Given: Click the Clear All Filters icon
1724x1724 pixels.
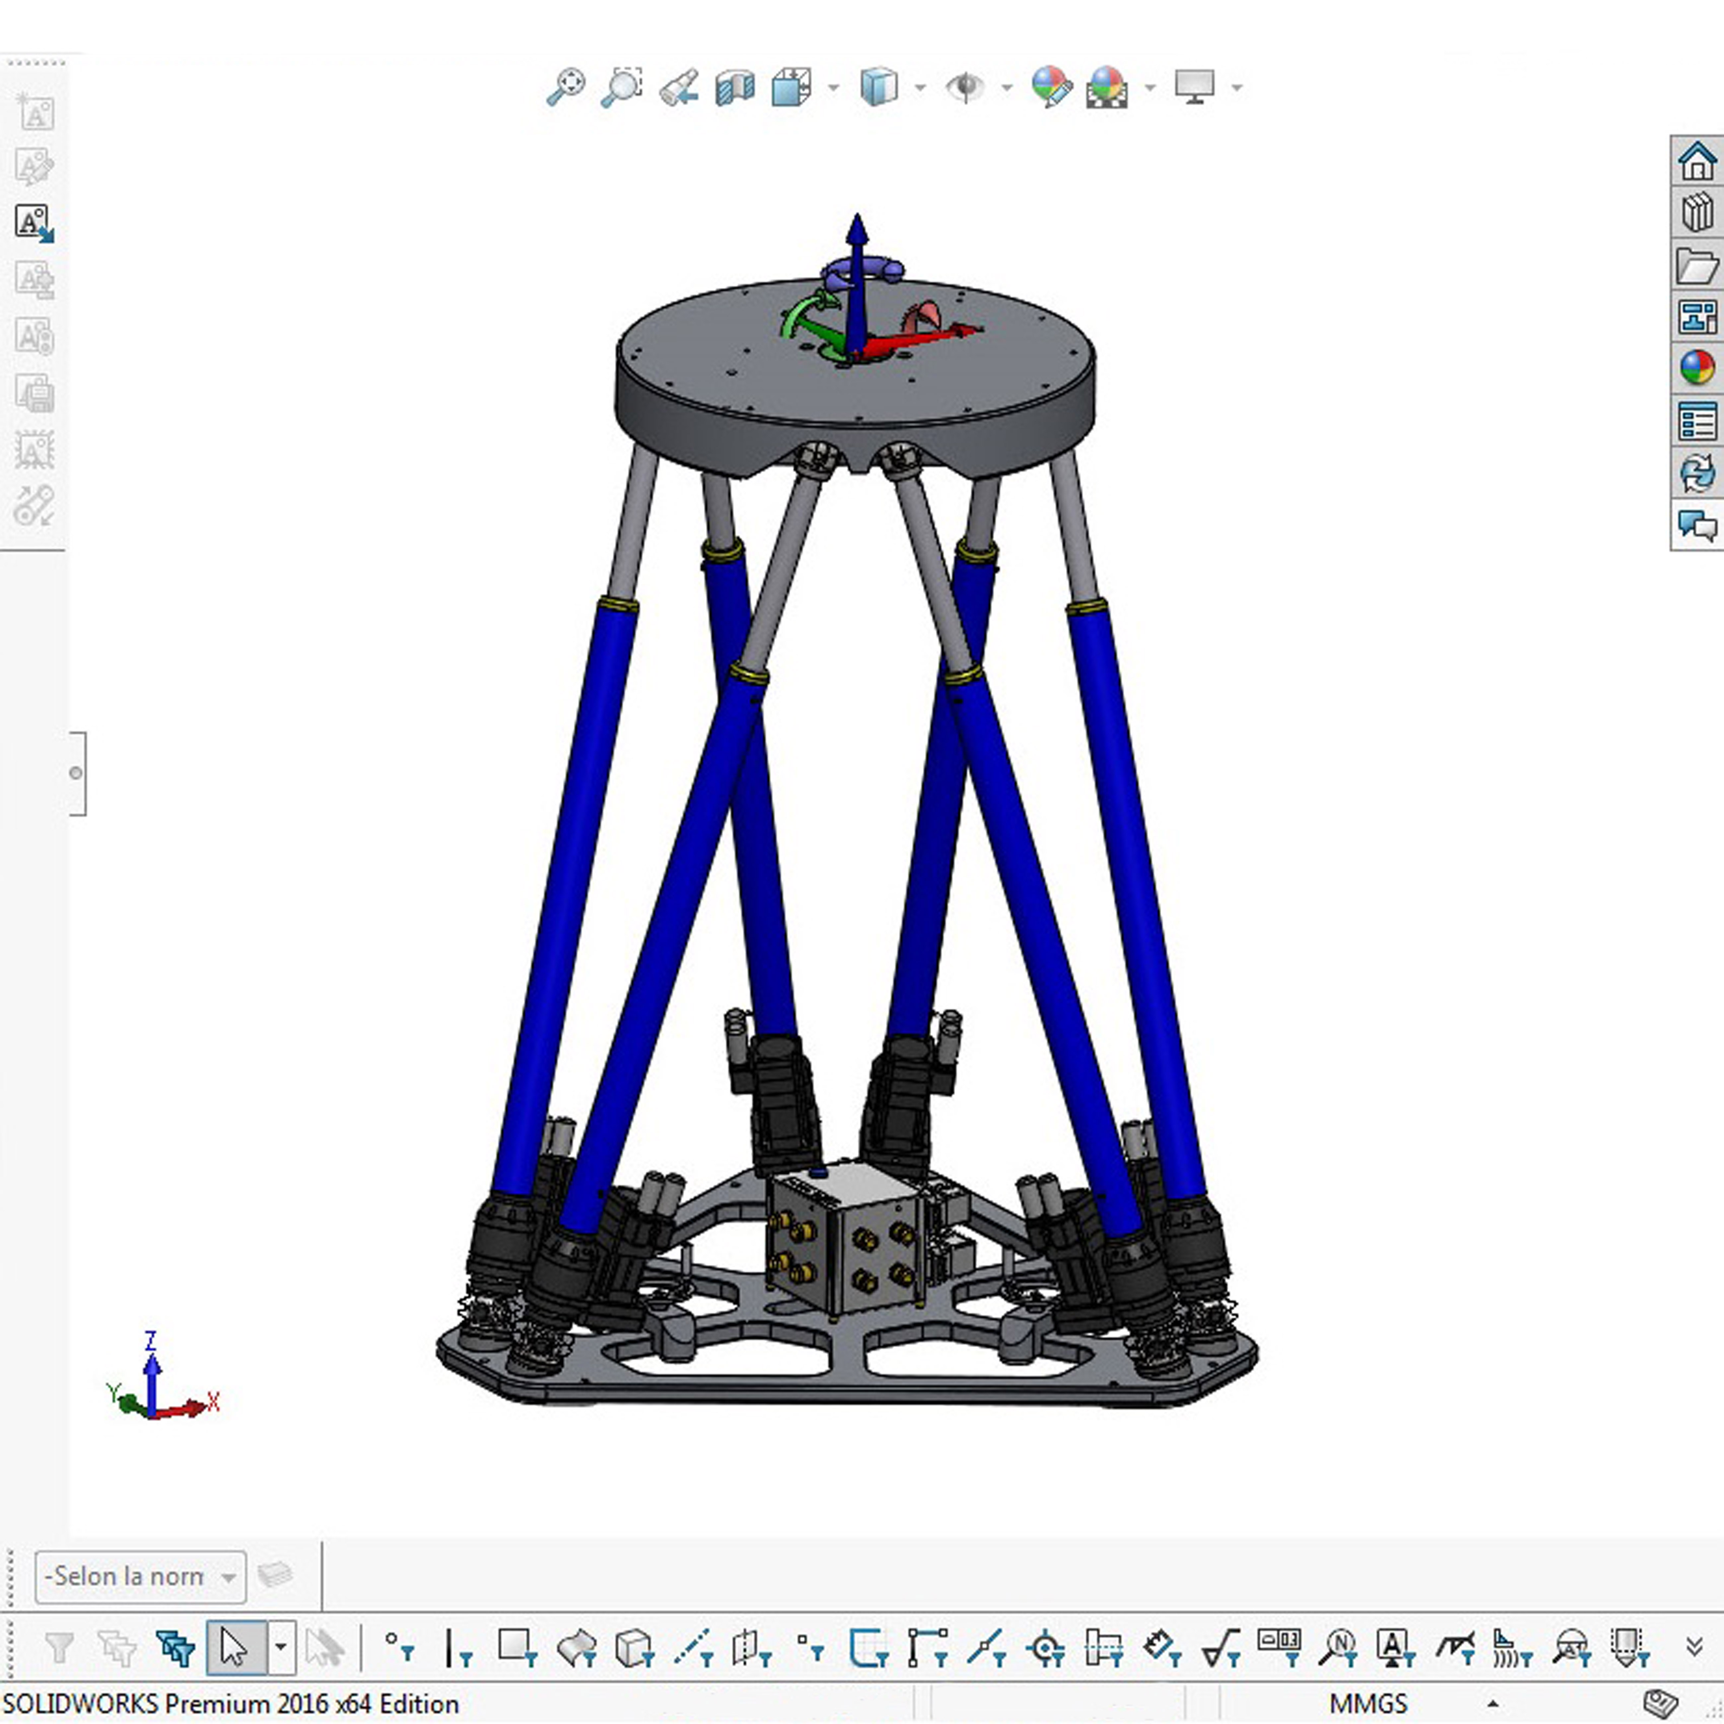Looking at the screenshot, I should 116,1647.
